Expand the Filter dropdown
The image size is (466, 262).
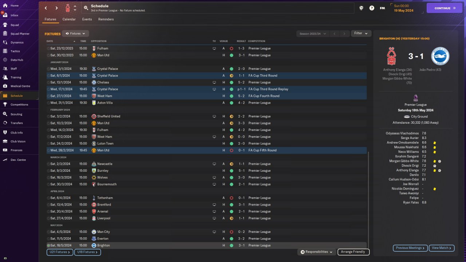point(361,33)
